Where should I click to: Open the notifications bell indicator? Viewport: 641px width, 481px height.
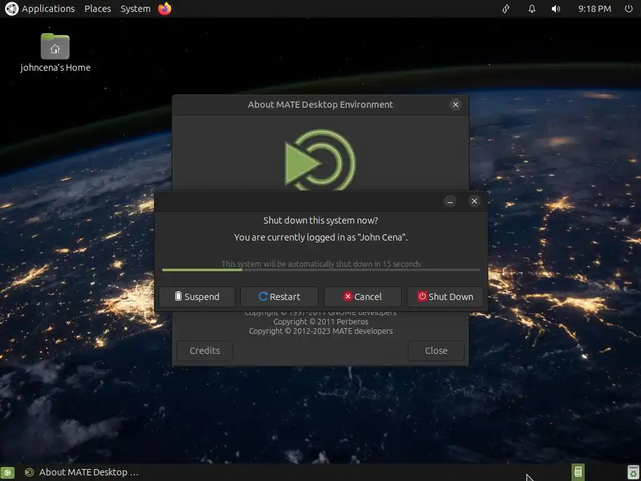click(x=532, y=9)
